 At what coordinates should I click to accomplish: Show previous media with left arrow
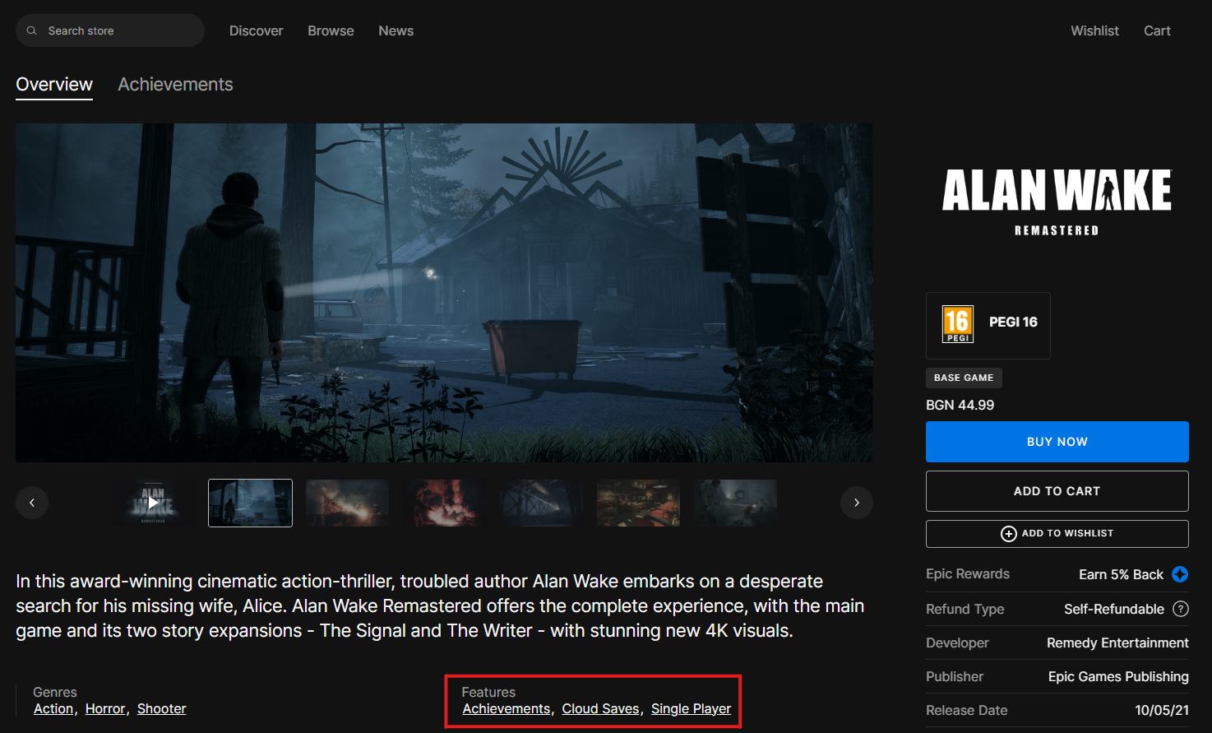(x=32, y=503)
